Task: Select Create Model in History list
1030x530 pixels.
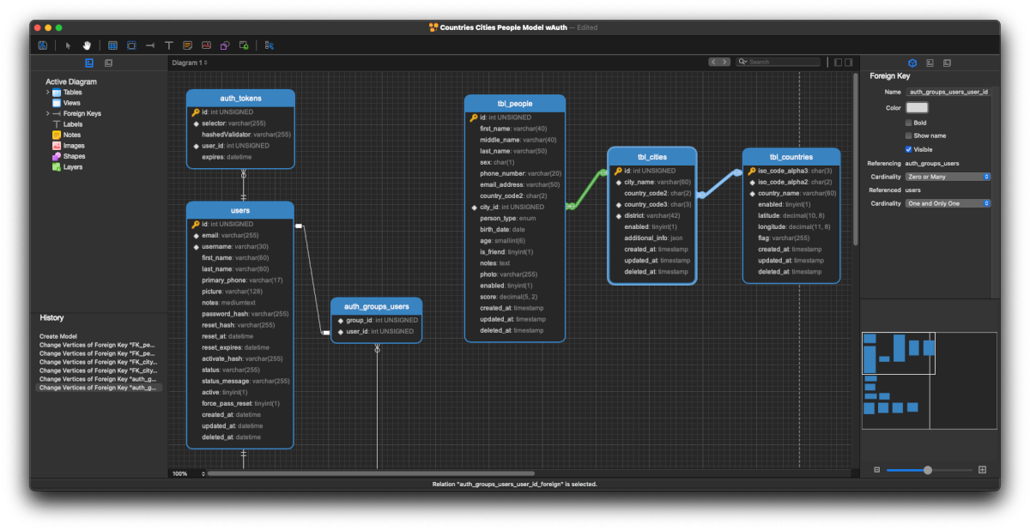Action: pyautogui.click(x=59, y=336)
